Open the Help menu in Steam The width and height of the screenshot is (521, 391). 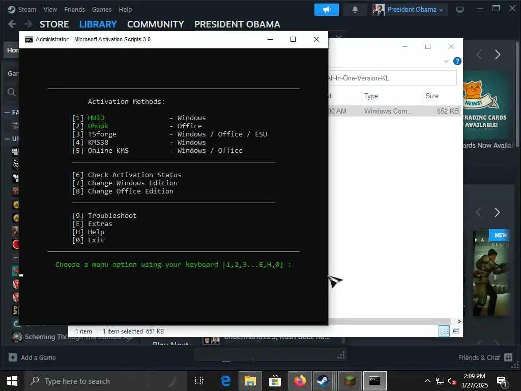click(x=125, y=9)
